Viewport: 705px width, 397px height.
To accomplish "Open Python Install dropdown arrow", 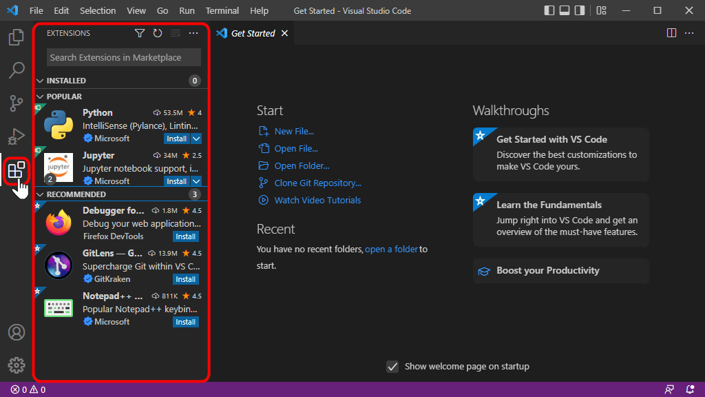I will pyautogui.click(x=196, y=139).
